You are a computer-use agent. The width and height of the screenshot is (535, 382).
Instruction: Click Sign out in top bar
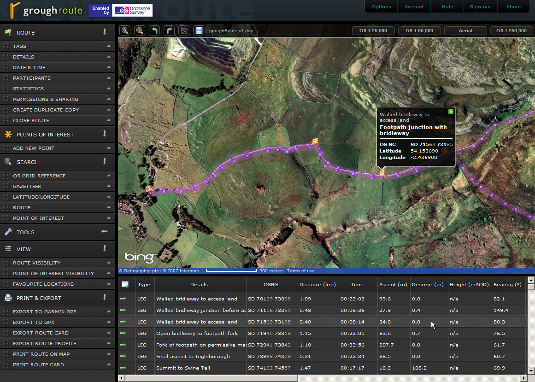tap(481, 6)
